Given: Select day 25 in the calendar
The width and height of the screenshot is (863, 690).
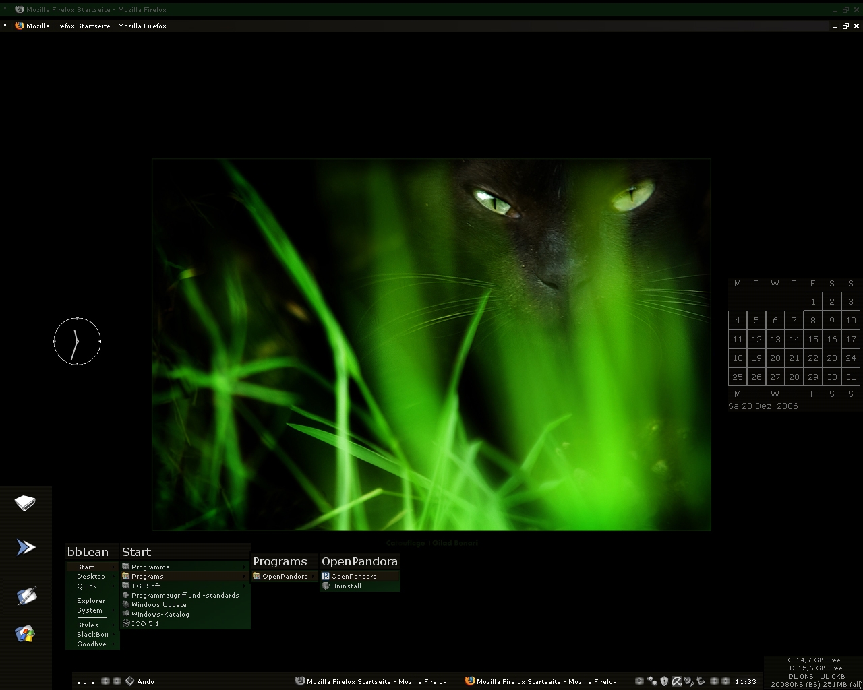Looking at the screenshot, I should 738,377.
